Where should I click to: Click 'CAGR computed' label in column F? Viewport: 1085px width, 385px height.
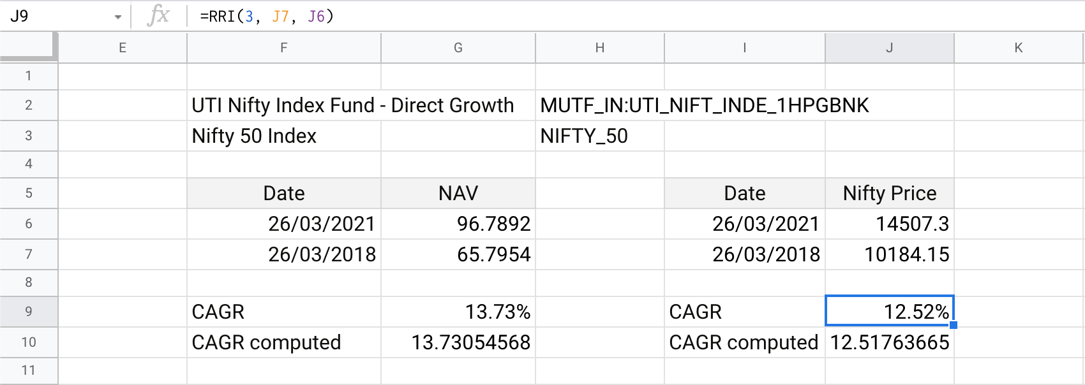(284, 342)
